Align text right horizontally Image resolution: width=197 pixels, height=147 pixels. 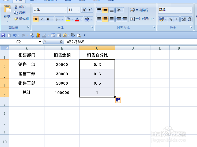111,19
